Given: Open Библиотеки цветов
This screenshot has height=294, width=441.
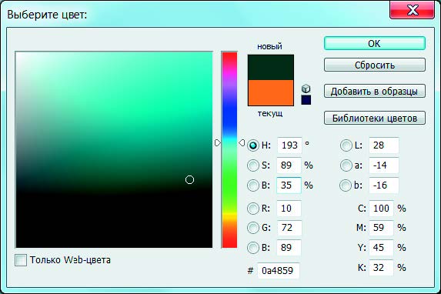Looking at the screenshot, I should 375,118.
